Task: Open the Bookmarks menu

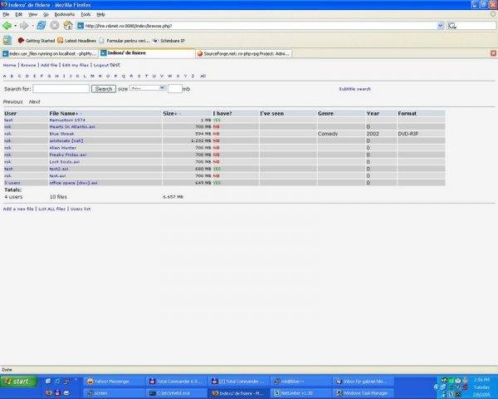Action: [65, 14]
